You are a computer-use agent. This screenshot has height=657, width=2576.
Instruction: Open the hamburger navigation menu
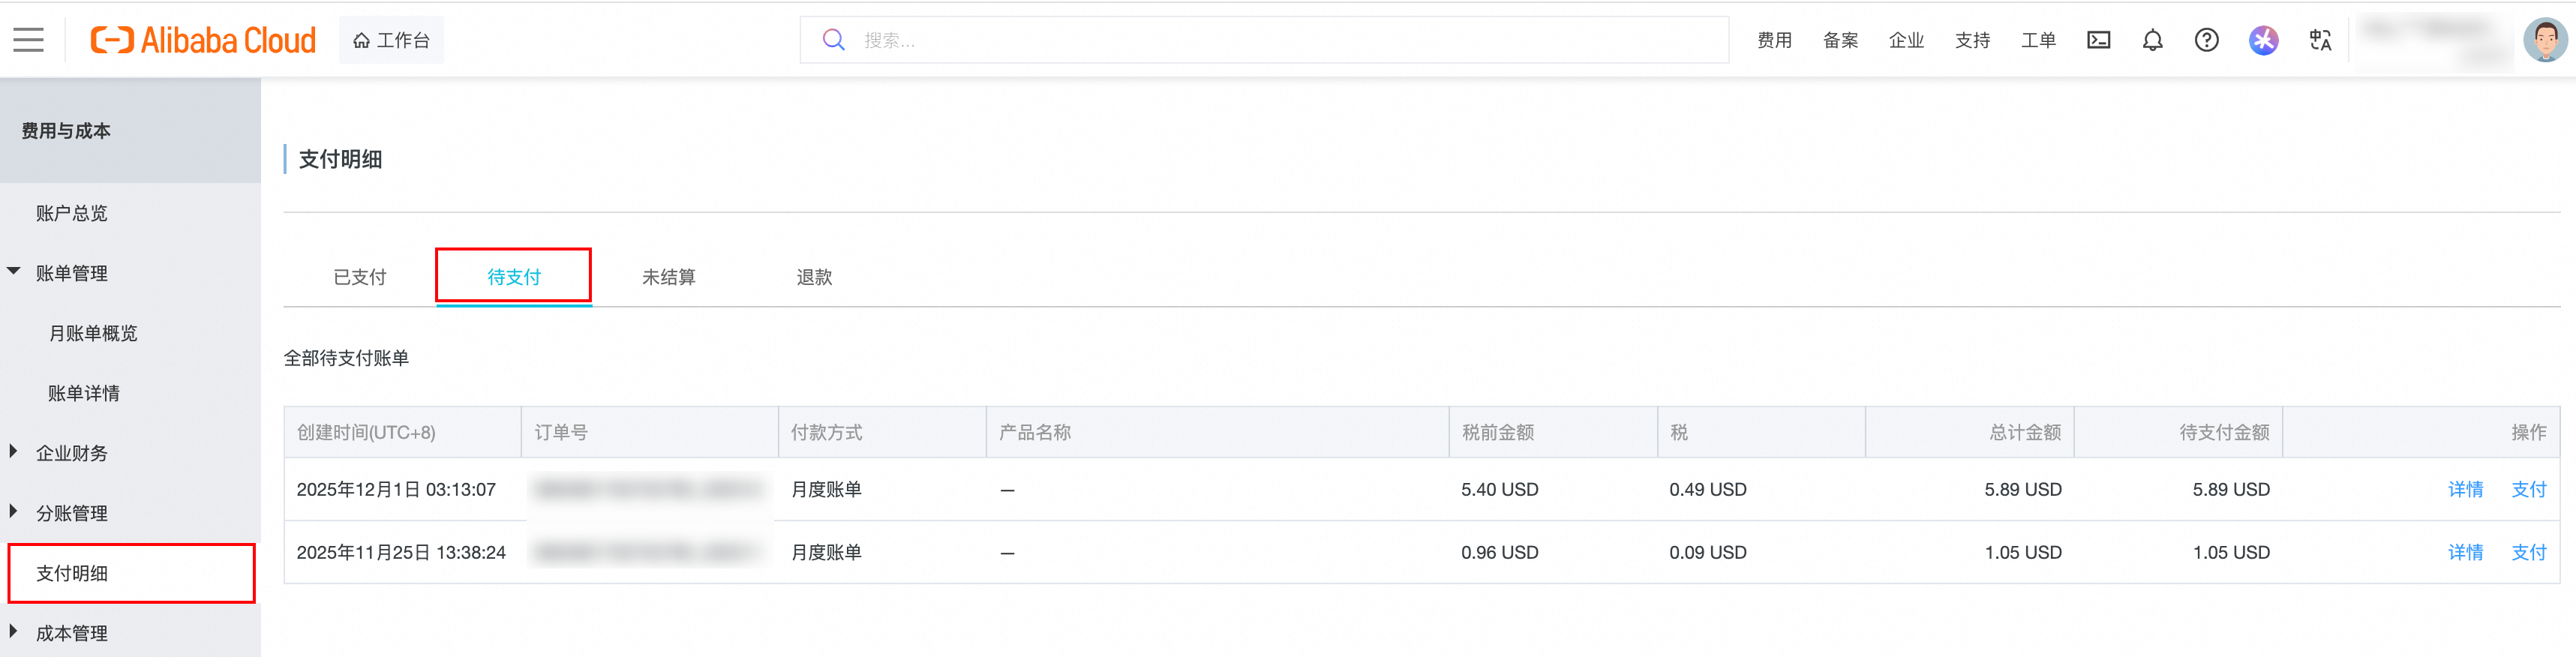tap(28, 40)
